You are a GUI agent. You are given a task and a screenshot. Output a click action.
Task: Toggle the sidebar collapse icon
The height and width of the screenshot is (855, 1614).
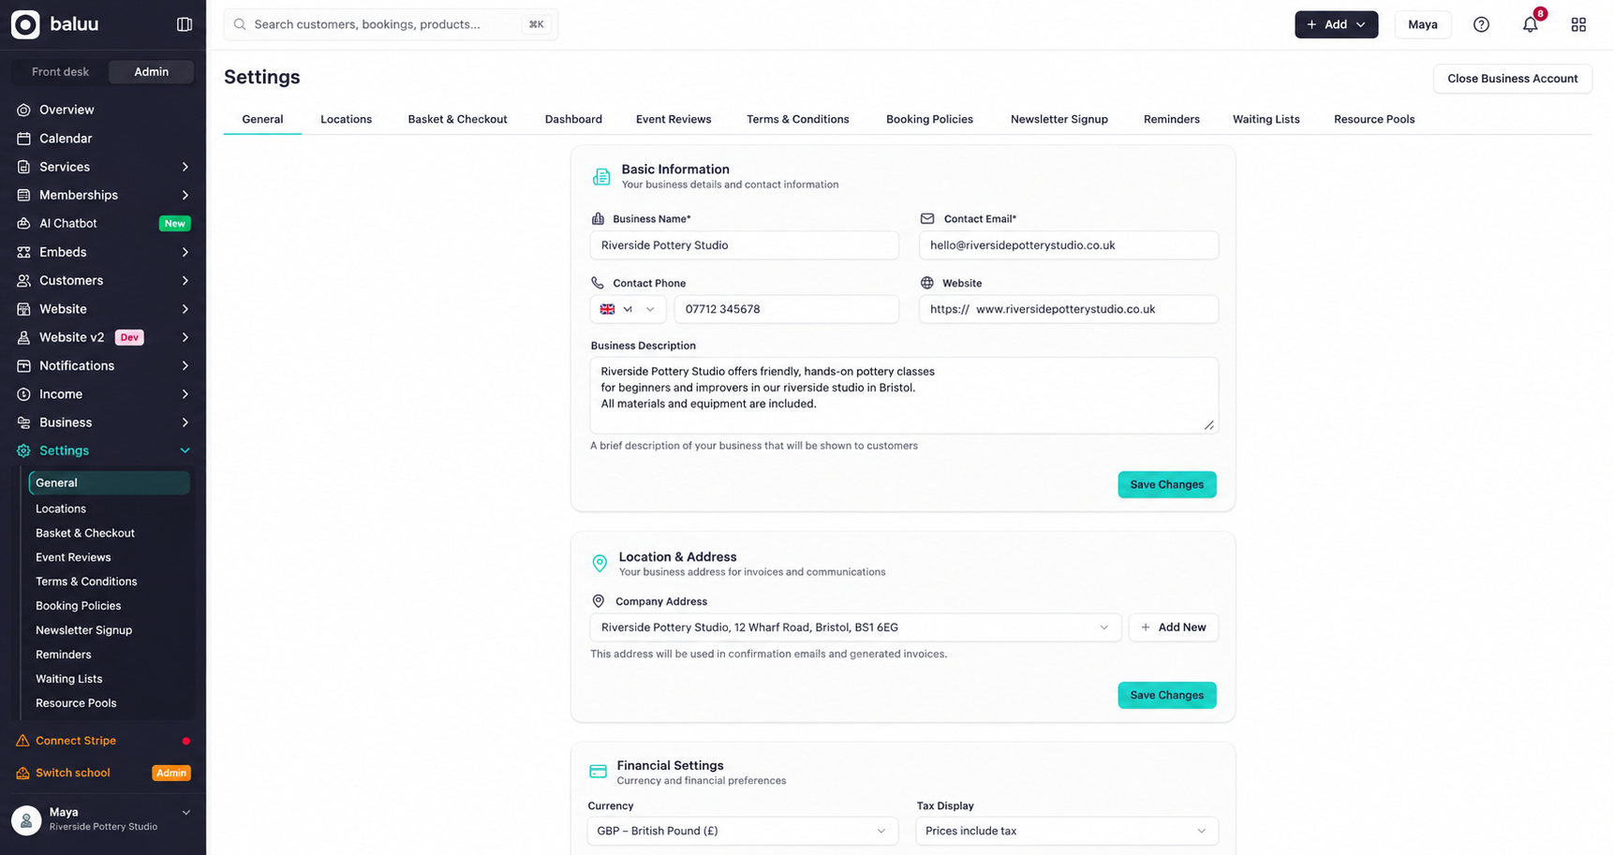[x=185, y=24]
